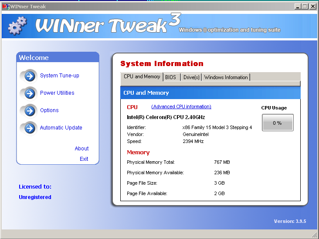The image size is (319, 239).
Task: Launch the Automatic Update text link
Action: (61, 128)
